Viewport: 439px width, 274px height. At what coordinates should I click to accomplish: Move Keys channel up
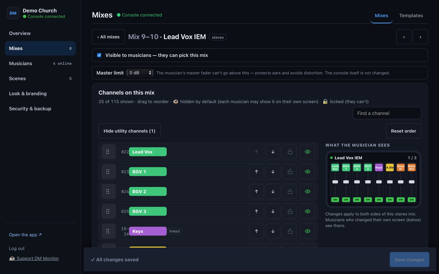[256, 231]
